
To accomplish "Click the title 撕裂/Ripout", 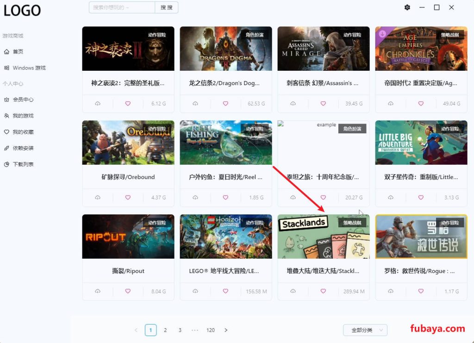I will (x=128, y=271).
